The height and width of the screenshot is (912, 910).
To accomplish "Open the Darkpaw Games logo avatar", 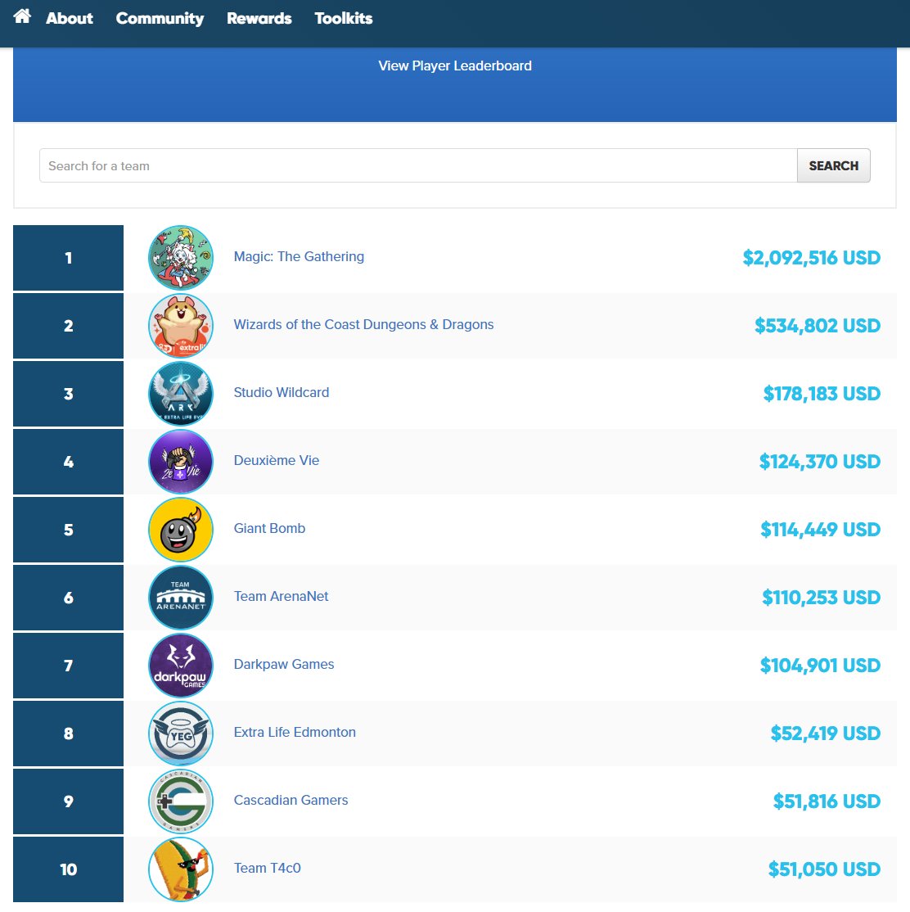I will point(181,666).
